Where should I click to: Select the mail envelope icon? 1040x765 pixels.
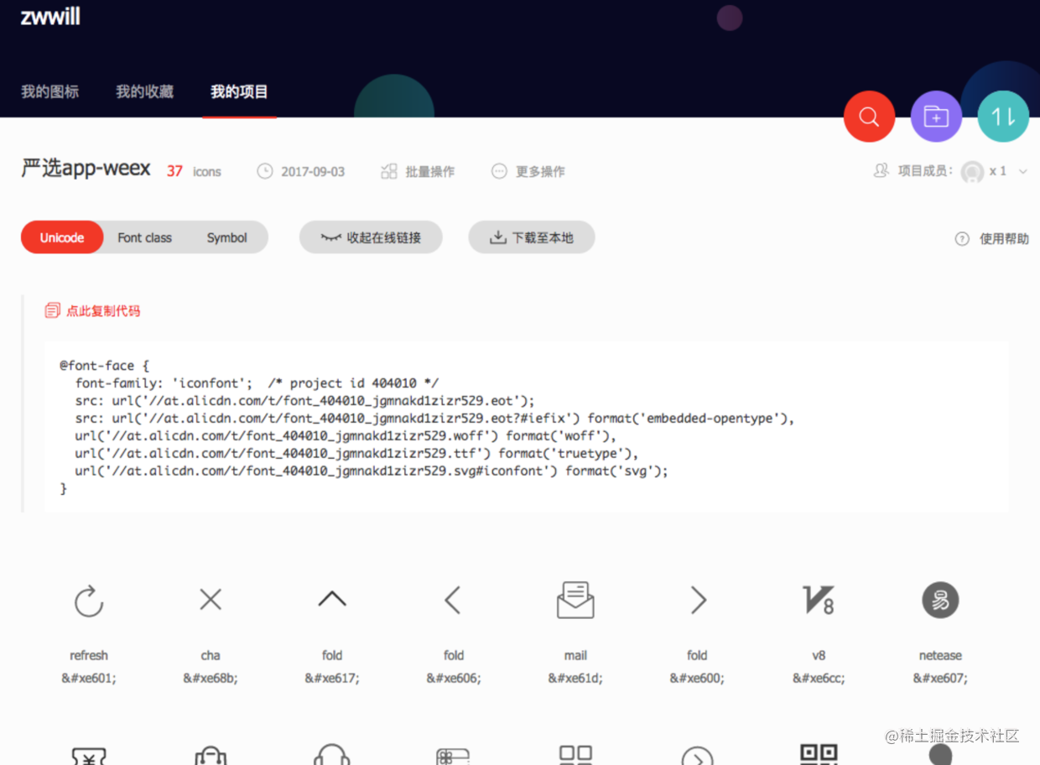click(x=575, y=600)
